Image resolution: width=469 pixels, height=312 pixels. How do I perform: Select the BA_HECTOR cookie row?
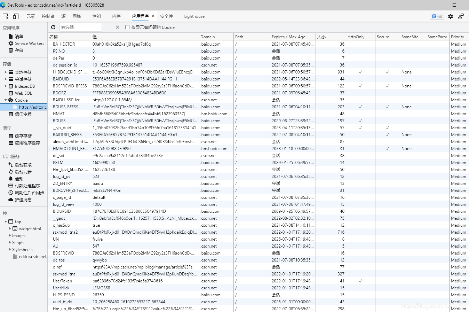259,44
